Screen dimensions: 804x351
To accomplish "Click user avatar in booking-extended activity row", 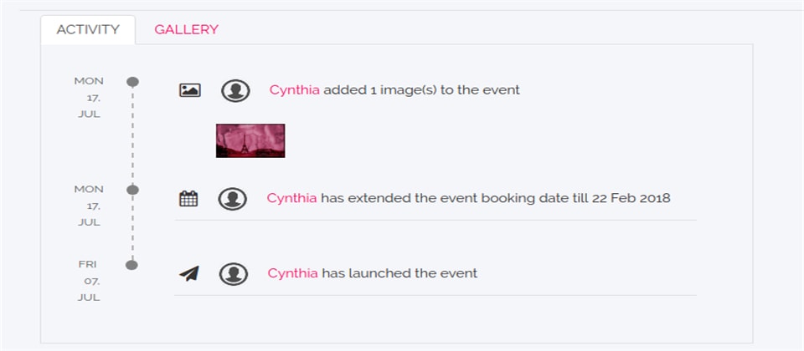I will coord(232,199).
